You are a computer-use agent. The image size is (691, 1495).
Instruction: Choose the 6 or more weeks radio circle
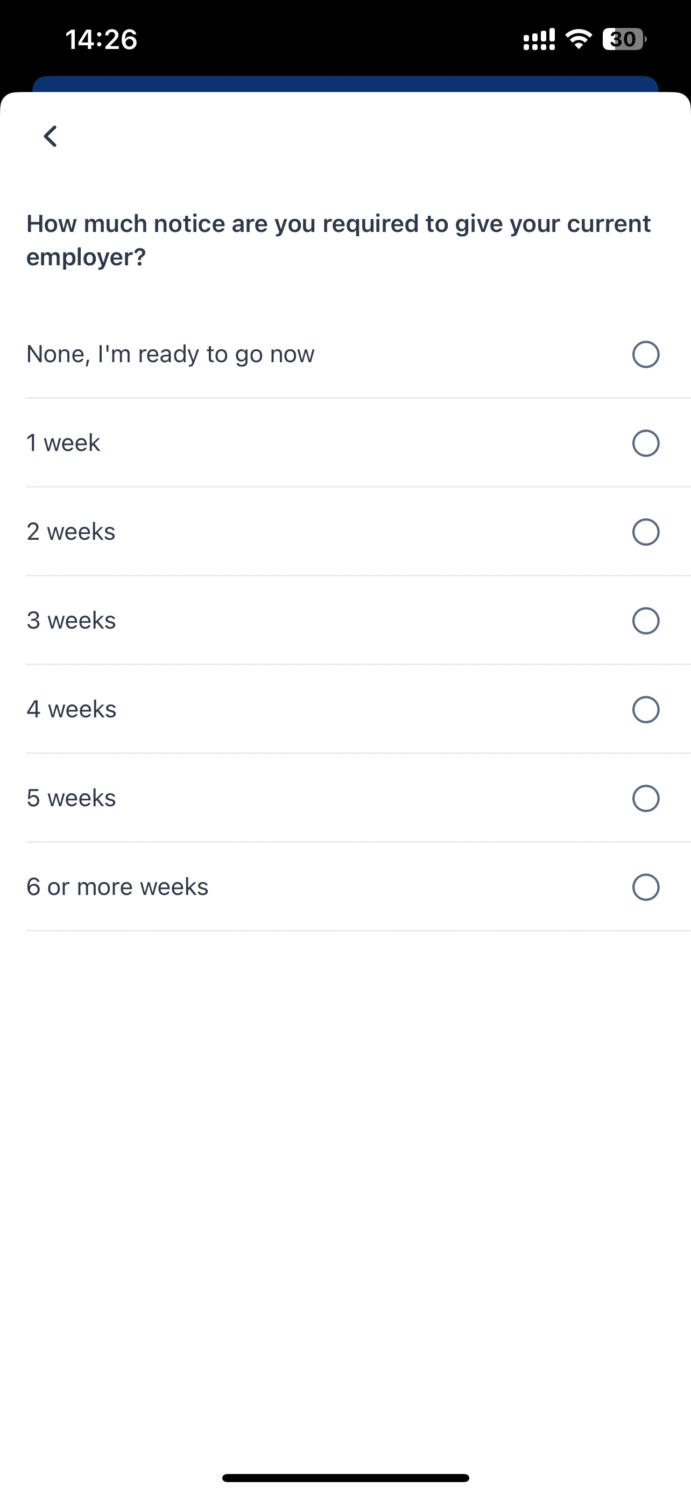(645, 887)
